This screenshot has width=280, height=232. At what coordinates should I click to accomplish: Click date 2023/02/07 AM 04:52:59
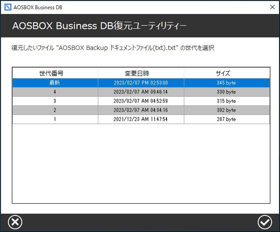pos(141,101)
